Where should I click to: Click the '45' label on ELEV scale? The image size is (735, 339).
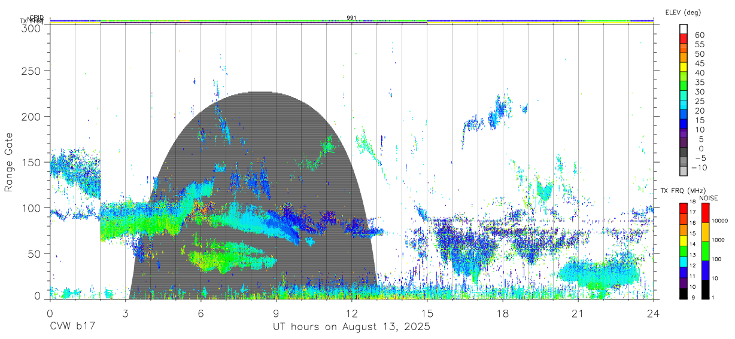click(698, 63)
